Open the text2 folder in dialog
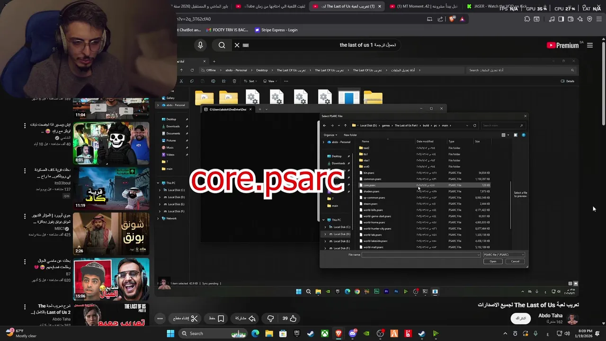The image size is (606, 341). 366,148
